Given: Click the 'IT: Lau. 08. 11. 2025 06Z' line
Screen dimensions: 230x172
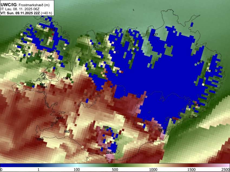Looking at the screenshot, I should coord(20,9).
